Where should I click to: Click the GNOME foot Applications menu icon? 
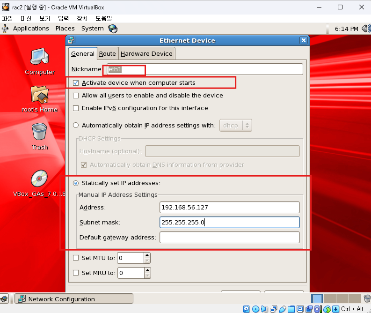pyautogui.click(x=5, y=29)
